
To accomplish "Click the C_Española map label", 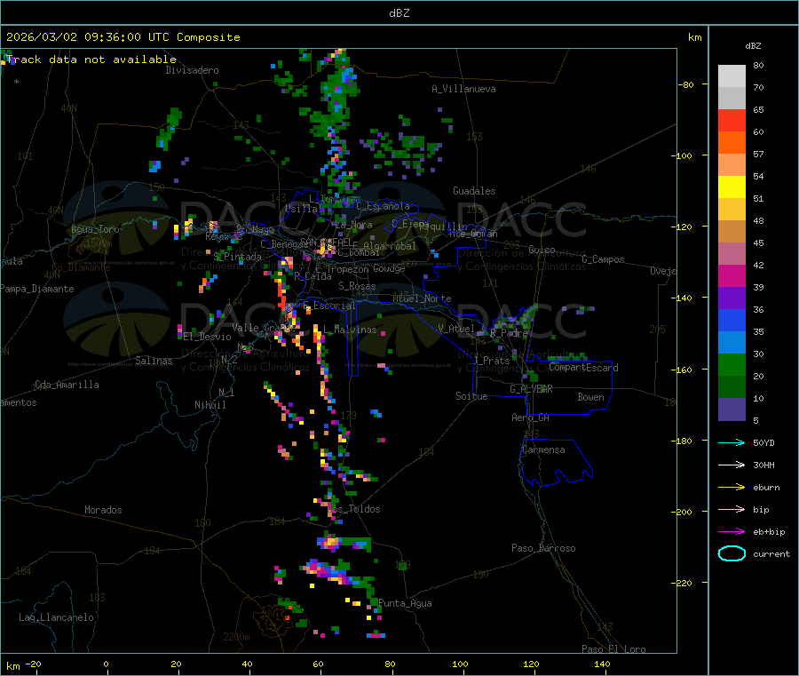I will 383,206.
